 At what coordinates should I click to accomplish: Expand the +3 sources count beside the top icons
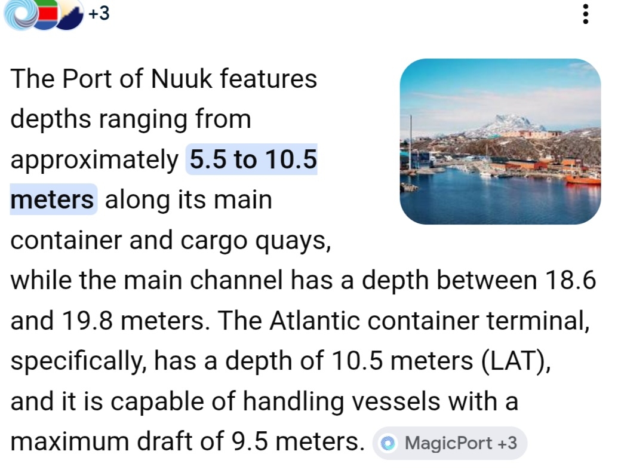(x=99, y=13)
